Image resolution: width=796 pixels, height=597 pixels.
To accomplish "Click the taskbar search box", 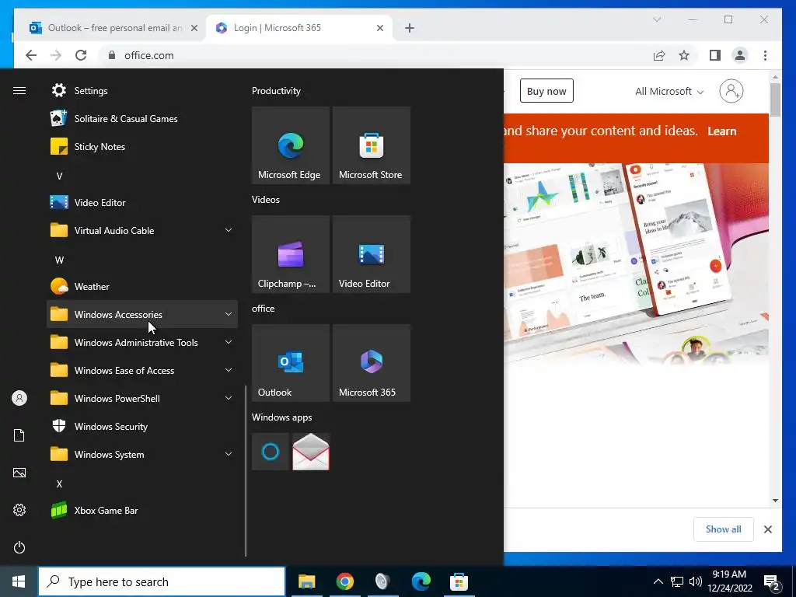I will [162, 581].
